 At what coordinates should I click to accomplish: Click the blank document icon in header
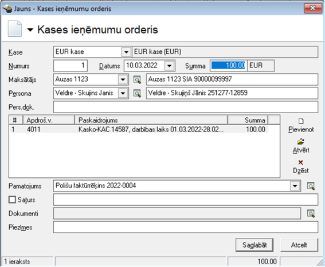15,29
